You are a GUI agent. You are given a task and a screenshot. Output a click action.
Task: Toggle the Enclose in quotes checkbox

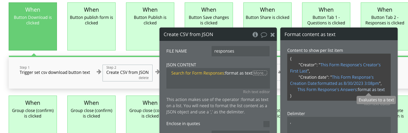[x=266, y=124]
